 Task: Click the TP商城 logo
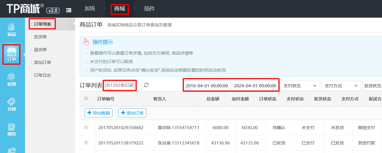click(x=25, y=9)
